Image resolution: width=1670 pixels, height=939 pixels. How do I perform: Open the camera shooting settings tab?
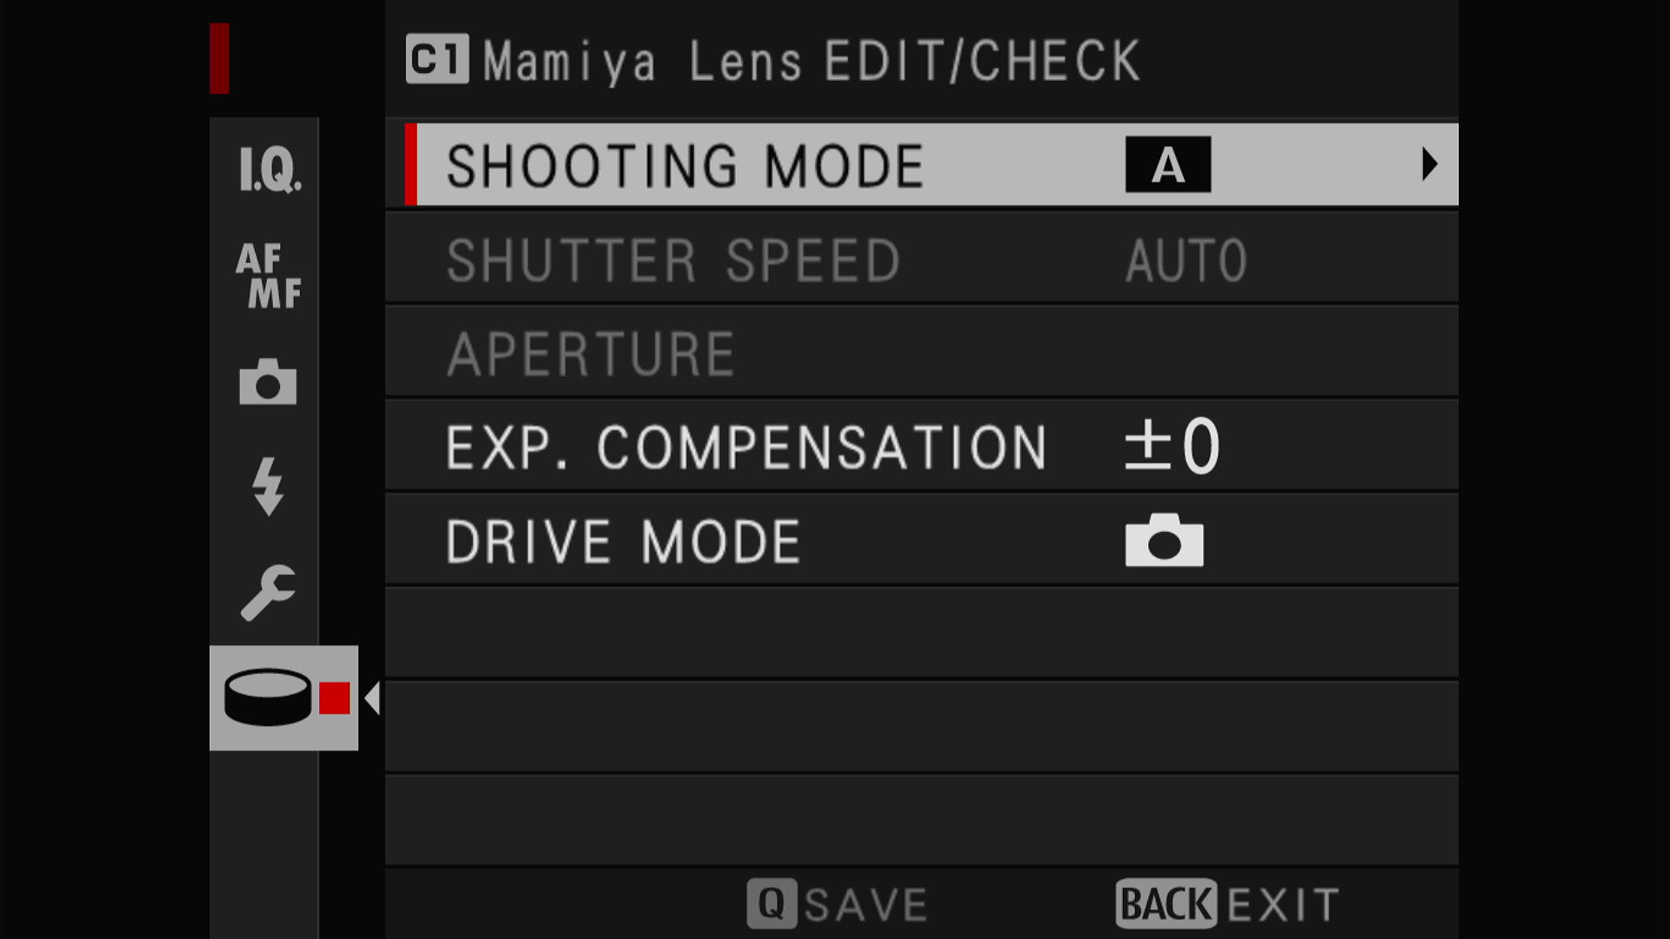point(268,382)
